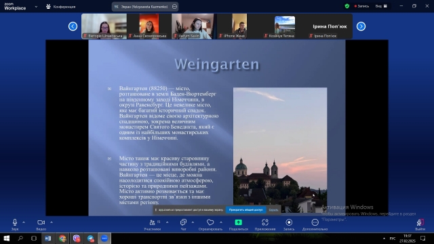Viewport: 434px width, 244px height.
Task: Click the green Share screen icon
Action: pyautogui.click(x=238, y=222)
